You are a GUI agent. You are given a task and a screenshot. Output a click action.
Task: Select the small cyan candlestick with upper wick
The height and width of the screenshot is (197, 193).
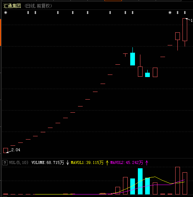(148, 73)
